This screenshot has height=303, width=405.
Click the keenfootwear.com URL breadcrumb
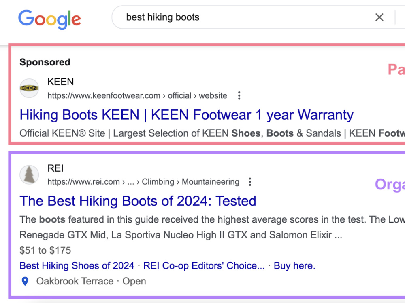tap(137, 96)
